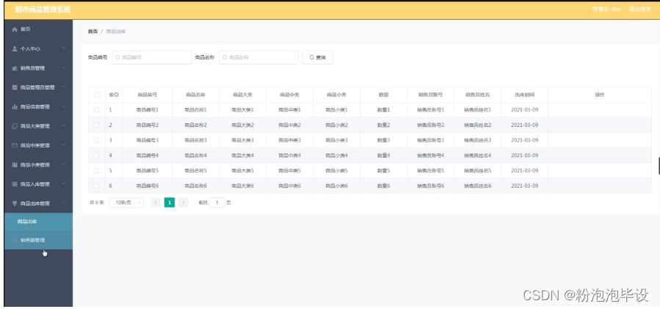
Task: Click 退出登录 in the top bar
Action: (640, 10)
